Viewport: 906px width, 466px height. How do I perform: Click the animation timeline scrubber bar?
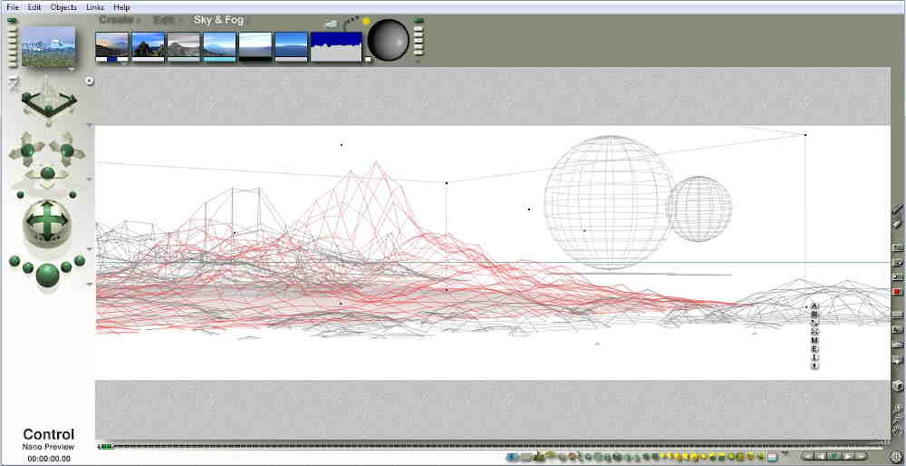click(489, 446)
